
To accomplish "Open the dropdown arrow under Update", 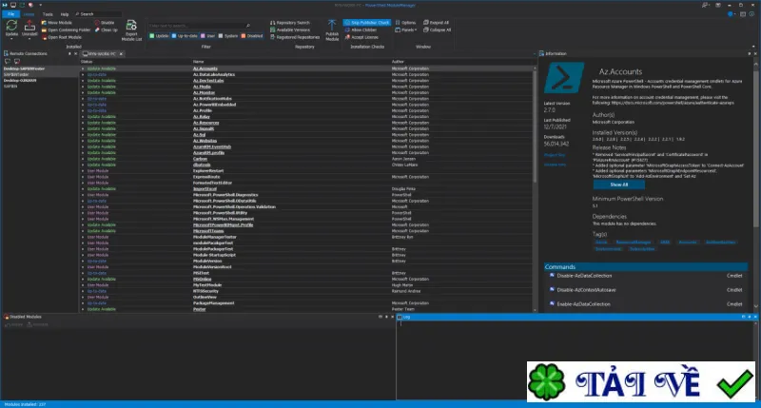I will pyautogui.click(x=11, y=38).
